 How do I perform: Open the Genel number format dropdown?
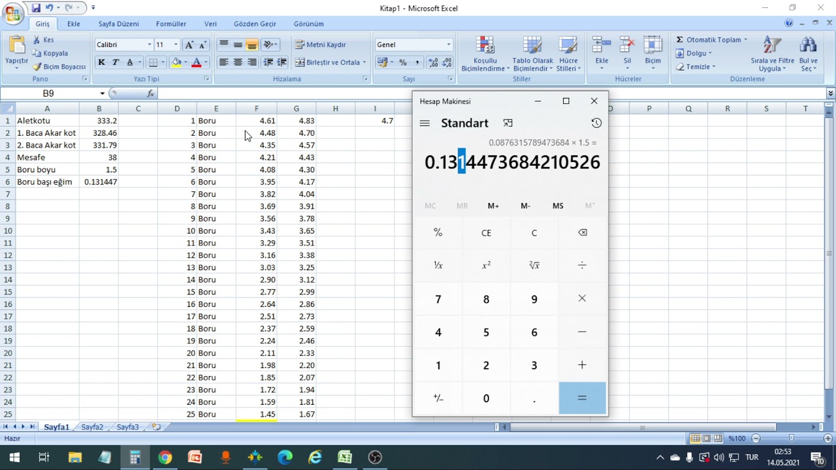[x=449, y=45]
